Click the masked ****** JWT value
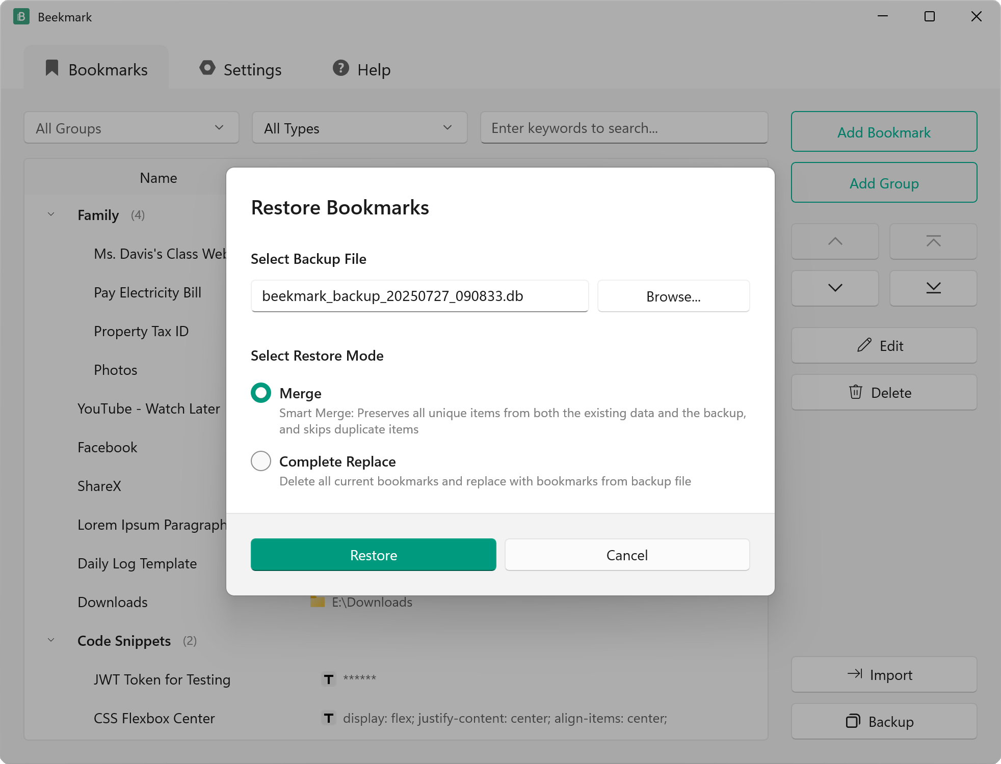 (x=360, y=678)
